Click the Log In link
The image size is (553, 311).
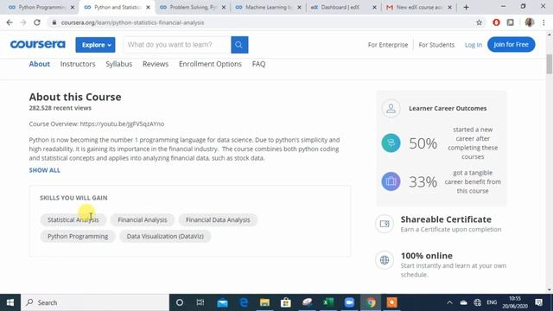pyautogui.click(x=474, y=45)
